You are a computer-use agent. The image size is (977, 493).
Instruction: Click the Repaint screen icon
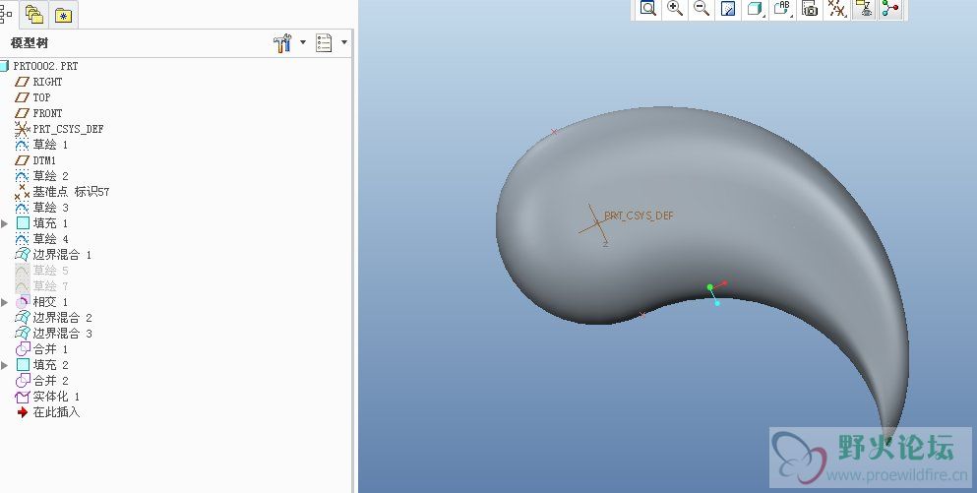[x=728, y=9]
